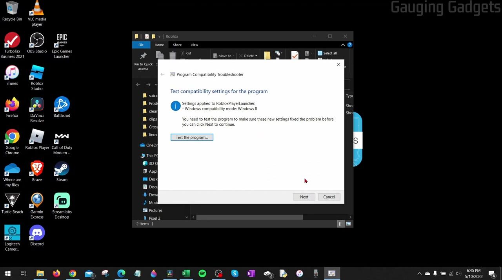The width and height of the screenshot is (502, 280).
Task: Select the Turtle Beach desktop icon
Action: [12, 204]
